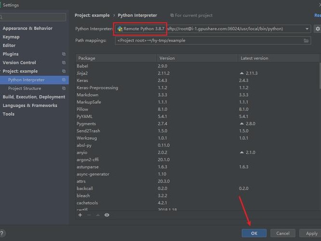Select the Send2Trash package row
This screenshot has height=241, width=321.
tap(197, 131)
